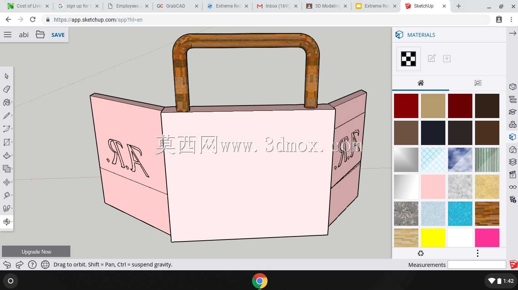Pick the hot pink material swatch
The width and height of the screenshot is (518, 290).
(x=487, y=238)
